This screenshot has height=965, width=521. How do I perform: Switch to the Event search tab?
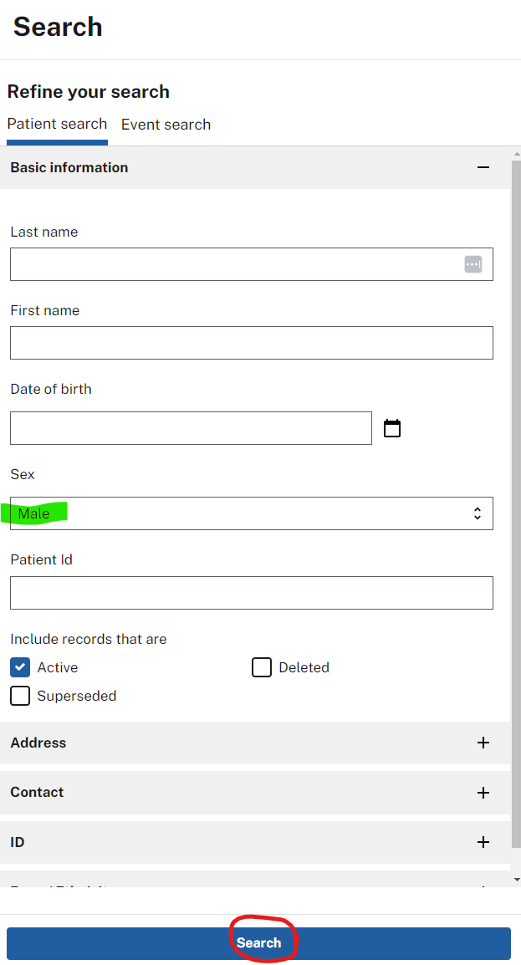coord(166,124)
